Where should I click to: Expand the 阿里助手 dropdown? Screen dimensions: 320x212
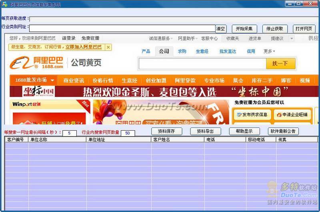(x=188, y=38)
